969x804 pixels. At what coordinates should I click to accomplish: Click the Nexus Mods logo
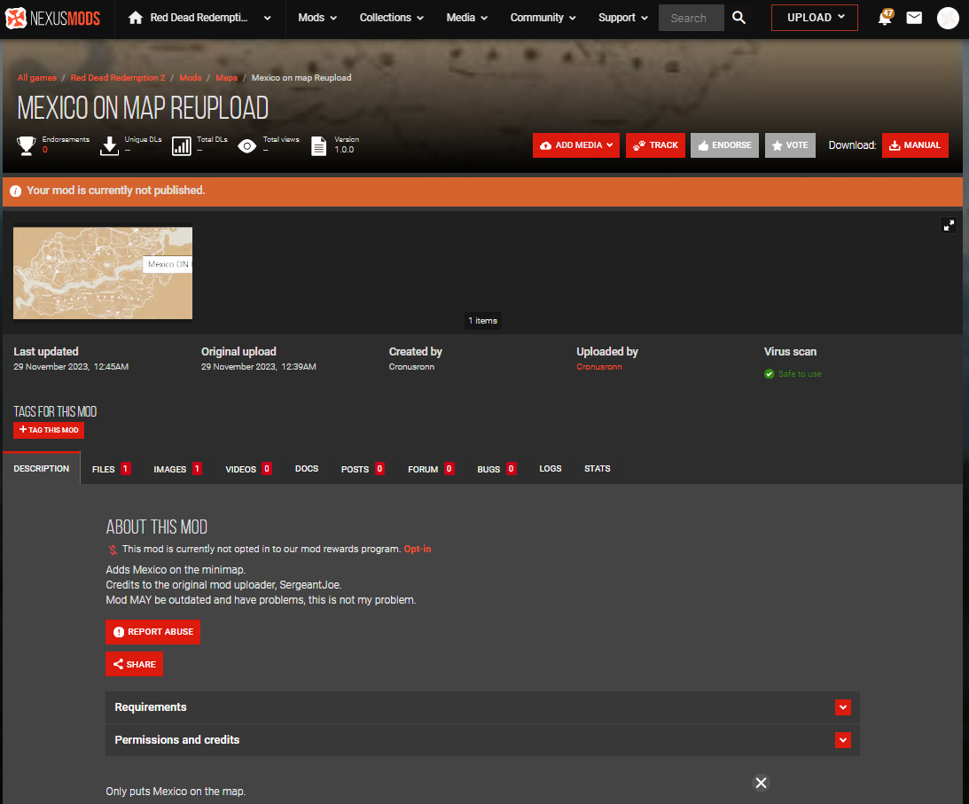53,18
